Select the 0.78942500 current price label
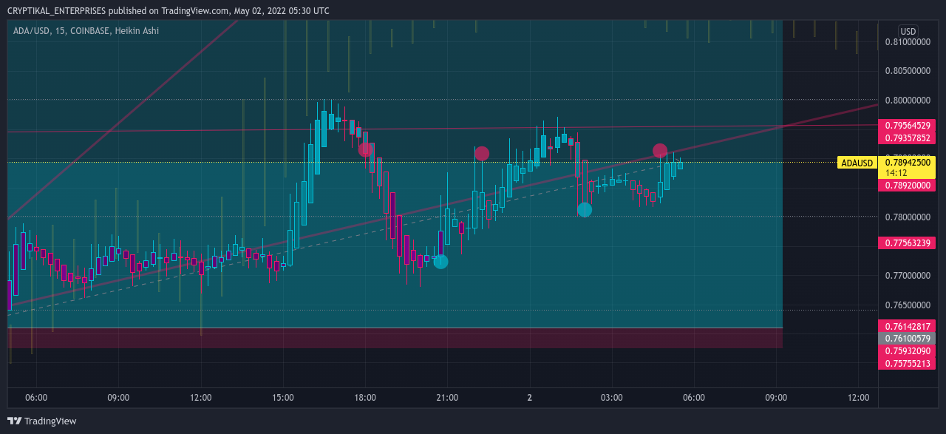This screenshot has height=434, width=946. [908, 162]
